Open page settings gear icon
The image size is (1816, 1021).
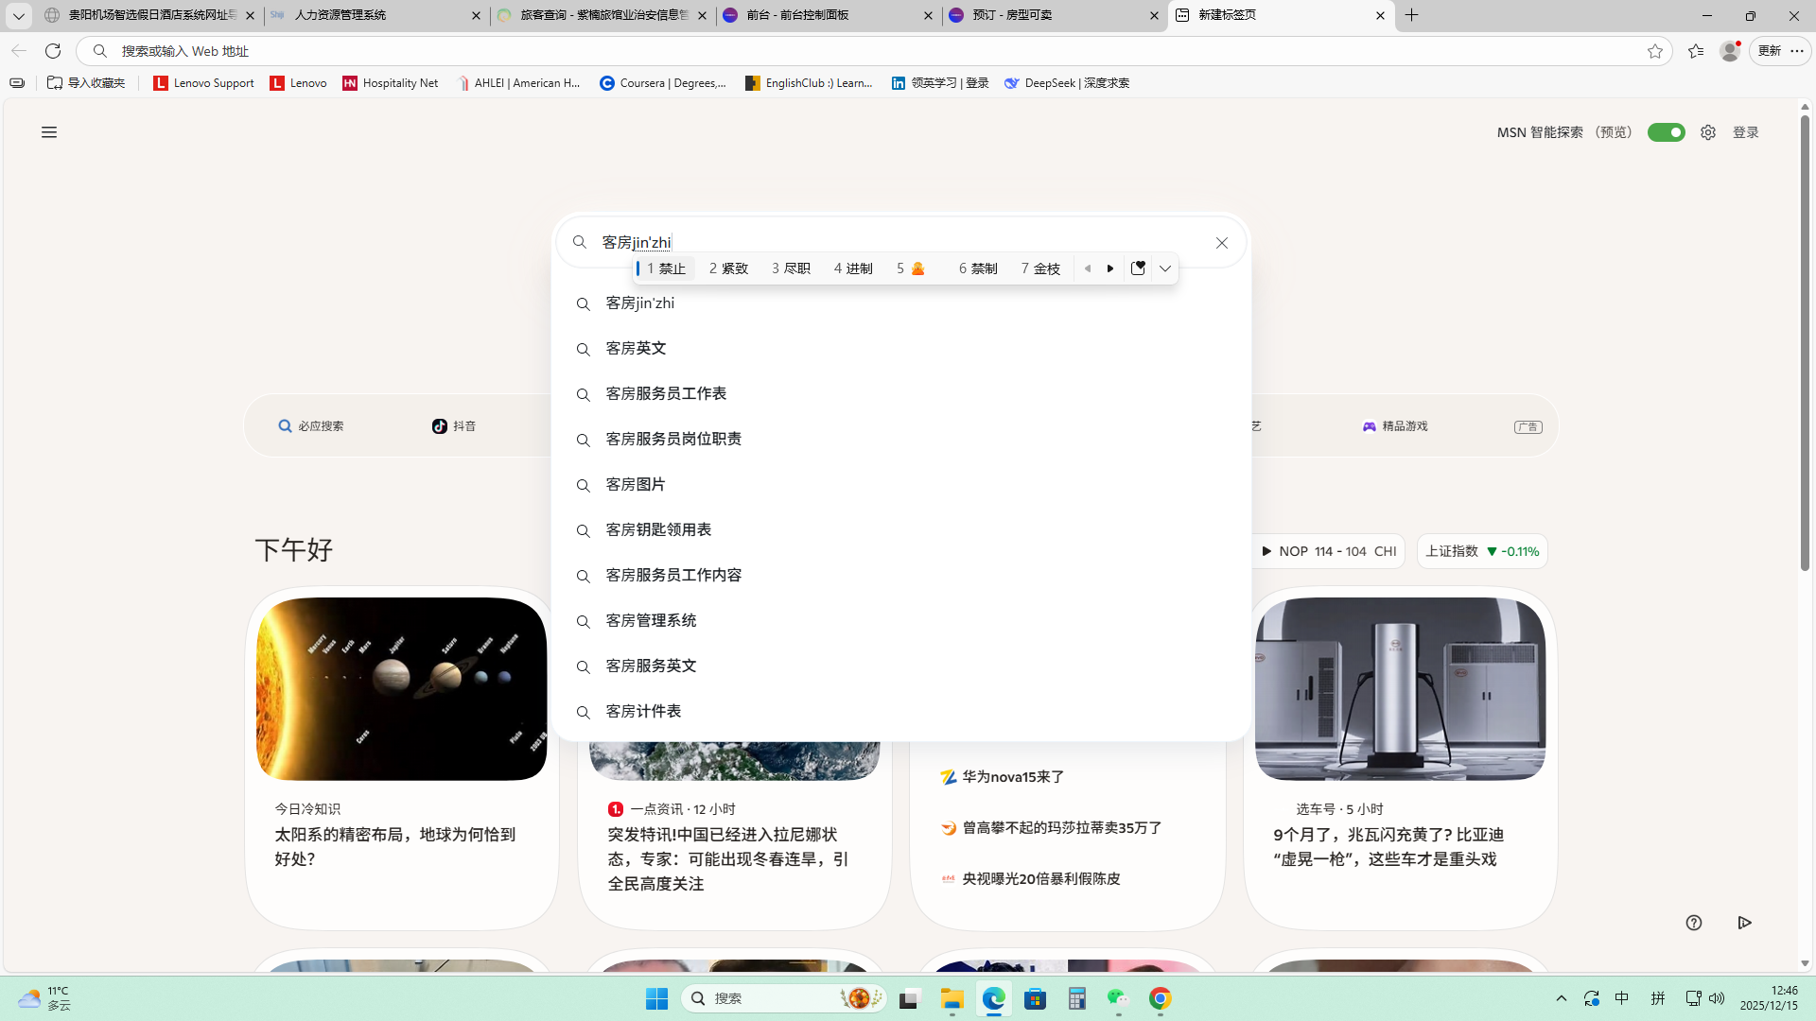pyautogui.click(x=1707, y=132)
